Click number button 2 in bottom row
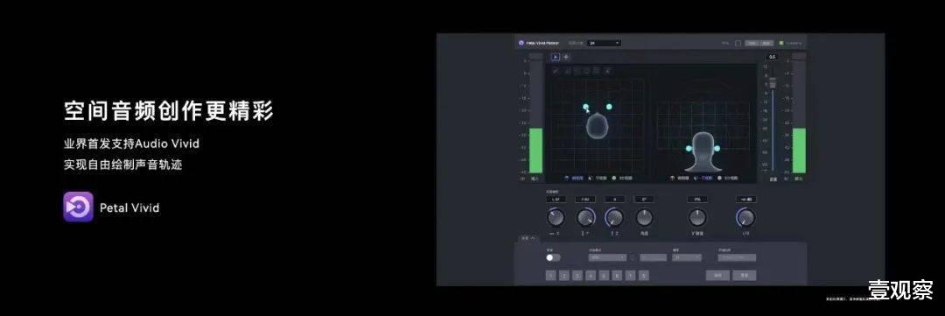The image size is (945, 316). pos(563,276)
